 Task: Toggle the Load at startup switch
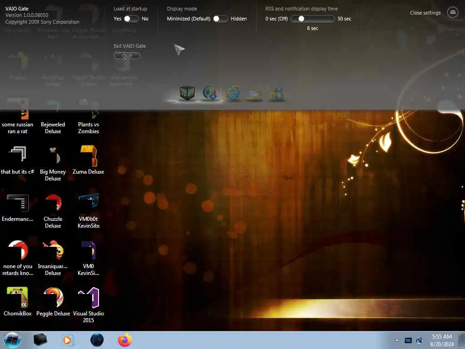click(x=131, y=19)
